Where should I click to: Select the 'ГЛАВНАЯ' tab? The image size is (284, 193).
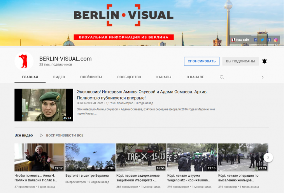(x=30, y=77)
